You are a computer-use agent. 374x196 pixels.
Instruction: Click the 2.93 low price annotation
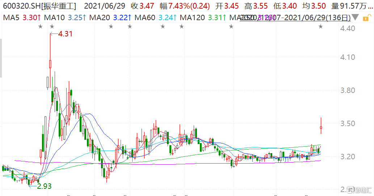45,186
